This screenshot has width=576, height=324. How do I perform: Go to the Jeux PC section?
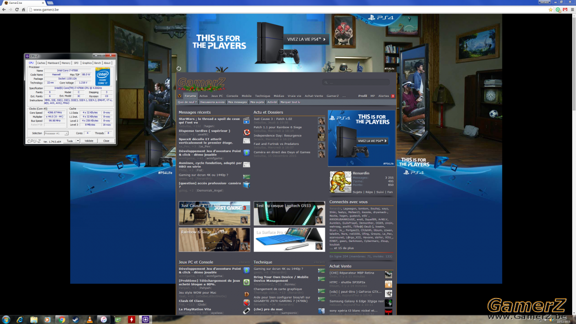click(217, 96)
